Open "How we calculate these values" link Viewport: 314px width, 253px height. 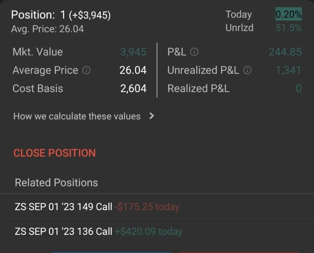pos(77,116)
